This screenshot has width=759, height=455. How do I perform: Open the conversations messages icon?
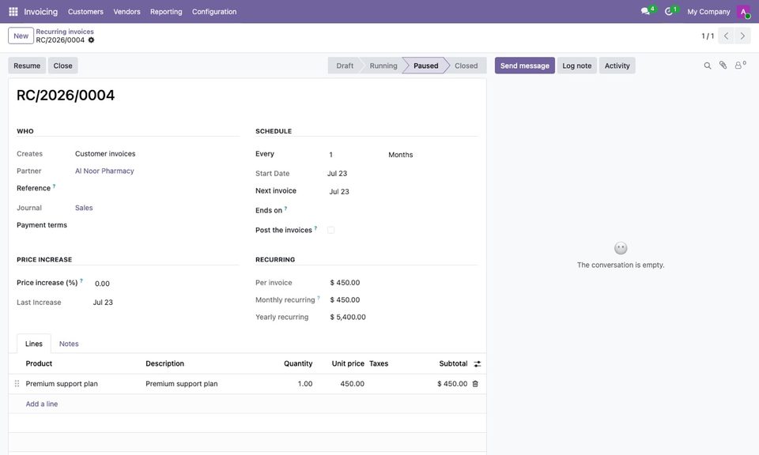click(645, 11)
